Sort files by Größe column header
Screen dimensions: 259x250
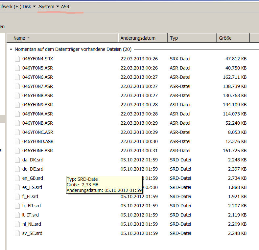pos(225,38)
